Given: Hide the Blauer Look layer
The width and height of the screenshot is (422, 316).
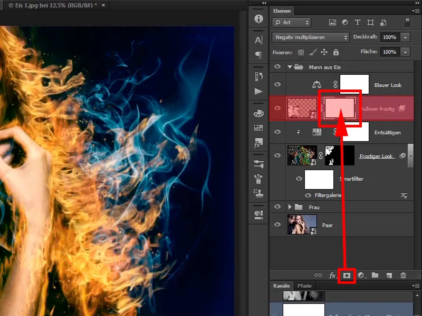Looking at the screenshot, I should pos(277,84).
